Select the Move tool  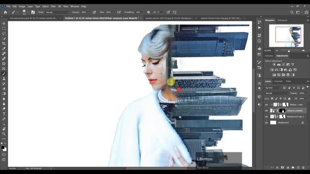click(4, 24)
